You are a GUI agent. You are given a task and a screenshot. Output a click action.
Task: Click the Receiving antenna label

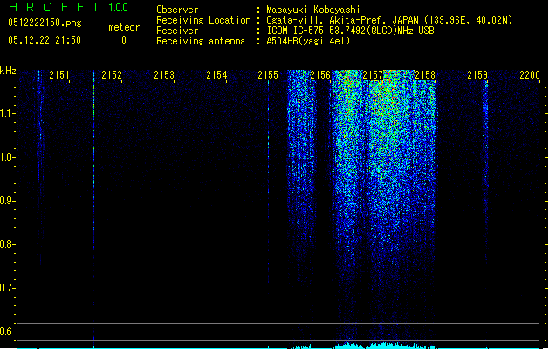click(x=201, y=41)
